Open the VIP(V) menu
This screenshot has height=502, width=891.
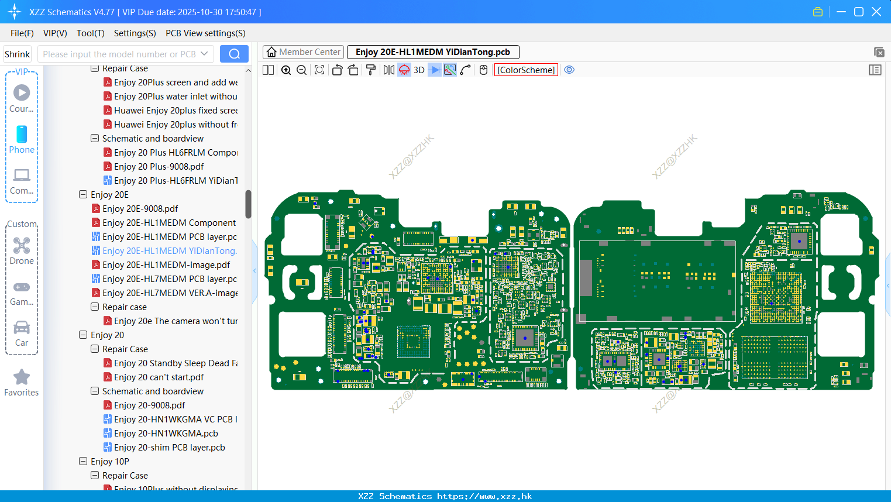(55, 33)
